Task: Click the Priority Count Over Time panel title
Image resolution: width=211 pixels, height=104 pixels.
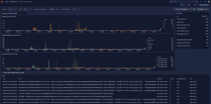Action: 9,17
